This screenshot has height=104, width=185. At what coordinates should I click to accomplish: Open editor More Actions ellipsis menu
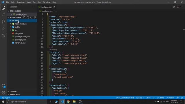point(182,7)
